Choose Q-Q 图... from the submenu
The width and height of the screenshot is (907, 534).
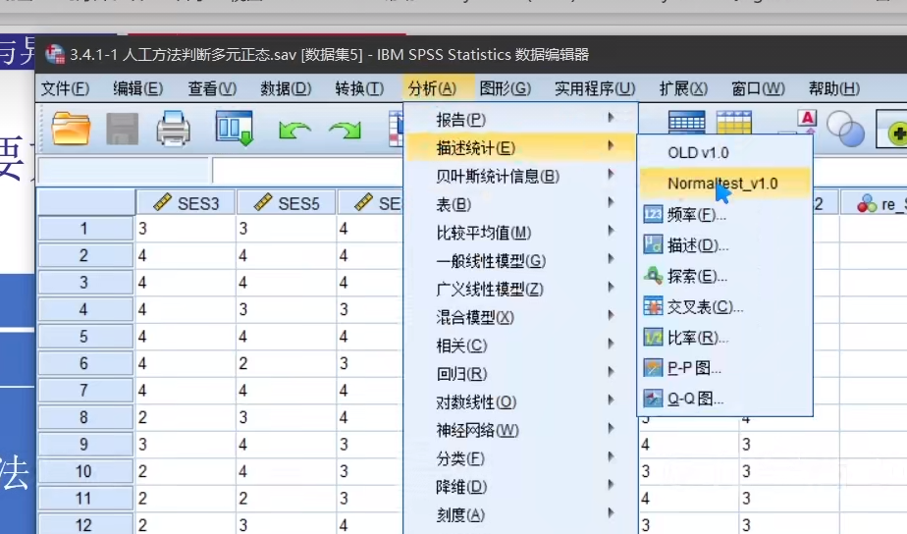[x=724, y=398]
